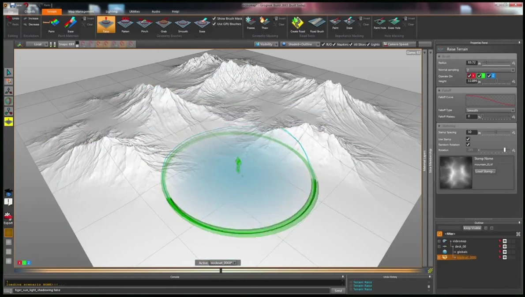This screenshot has width=525, height=297.
Task: Select the Road Brush tool
Action: click(x=317, y=24)
